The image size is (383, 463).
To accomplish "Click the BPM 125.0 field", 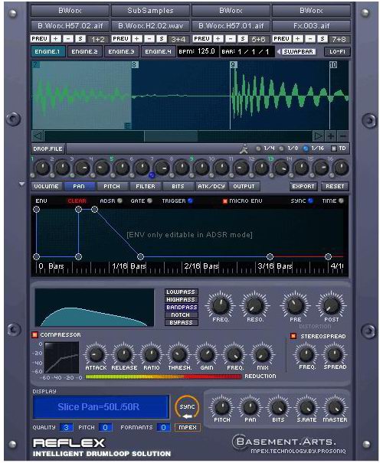I will pos(198,52).
